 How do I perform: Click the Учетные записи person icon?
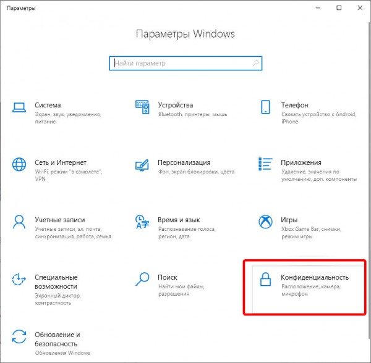pyautogui.click(x=19, y=222)
